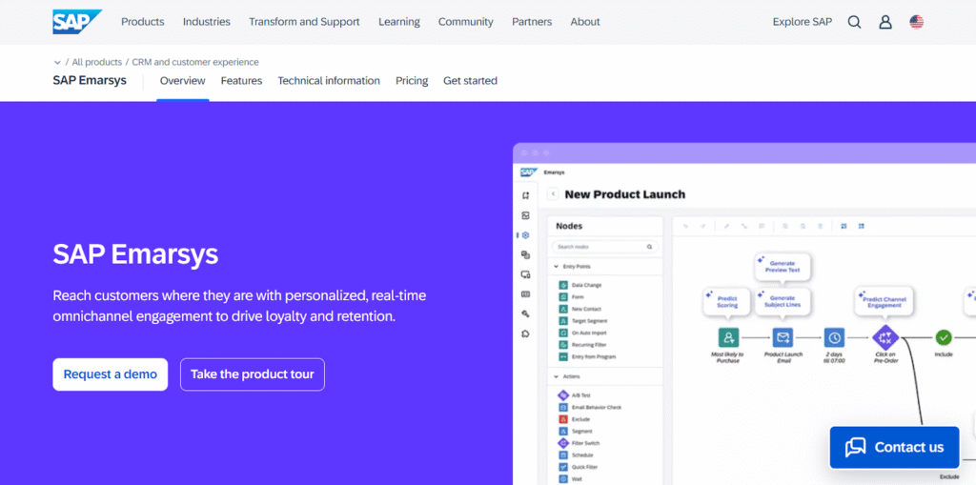Collapse the Entry Points section
This screenshot has height=485, width=976.
(x=557, y=267)
